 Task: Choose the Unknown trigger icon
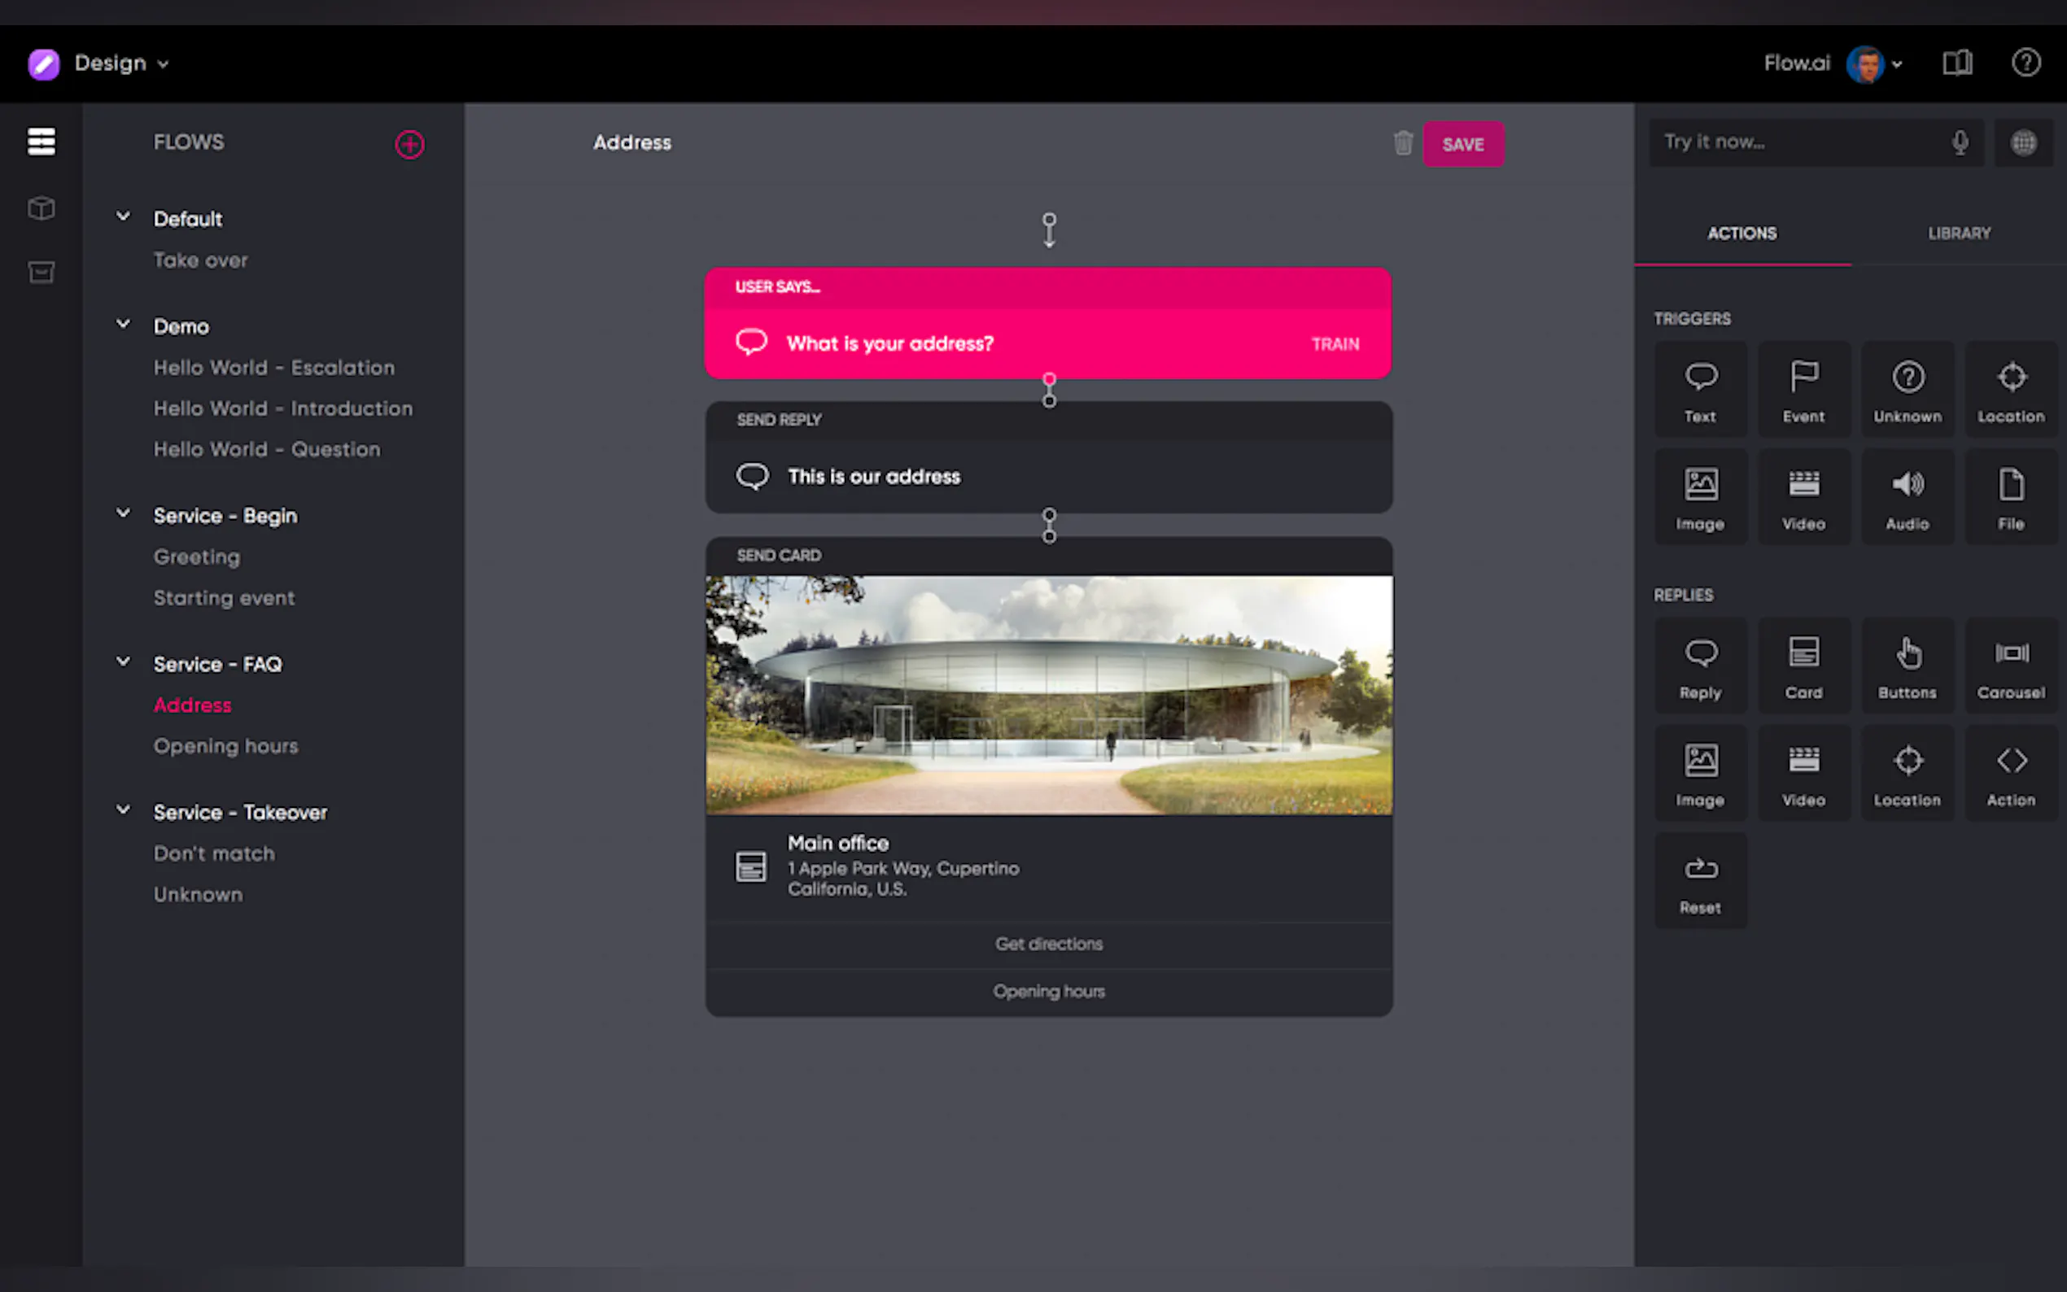[x=1907, y=391]
